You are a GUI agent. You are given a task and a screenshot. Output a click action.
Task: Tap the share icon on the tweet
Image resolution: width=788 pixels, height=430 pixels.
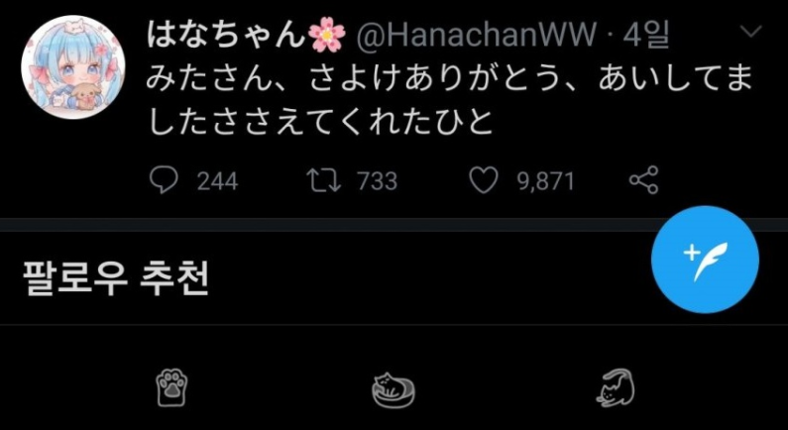click(643, 181)
